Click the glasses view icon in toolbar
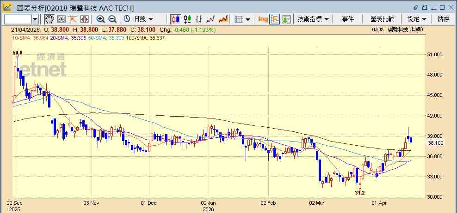Screen dimensions: 457x213 pyautogui.click(x=61, y=19)
